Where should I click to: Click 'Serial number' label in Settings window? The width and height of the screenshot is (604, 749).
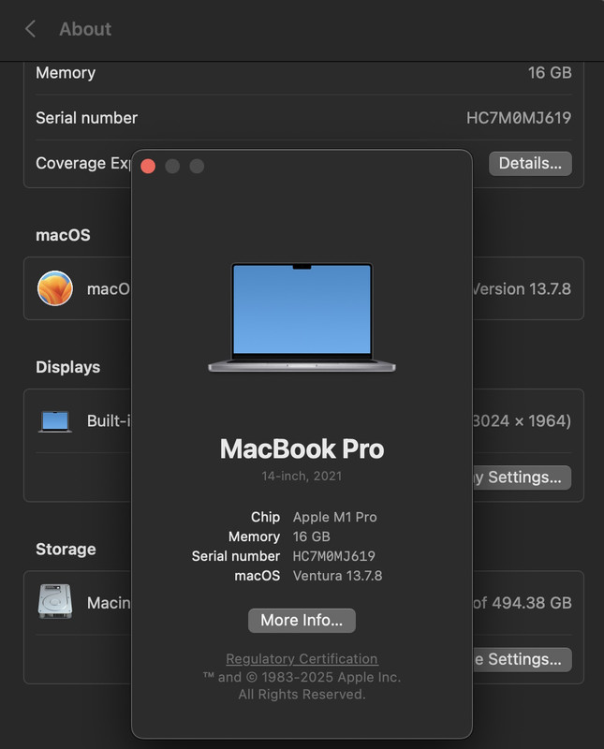pyautogui.click(x=86, y=118)
